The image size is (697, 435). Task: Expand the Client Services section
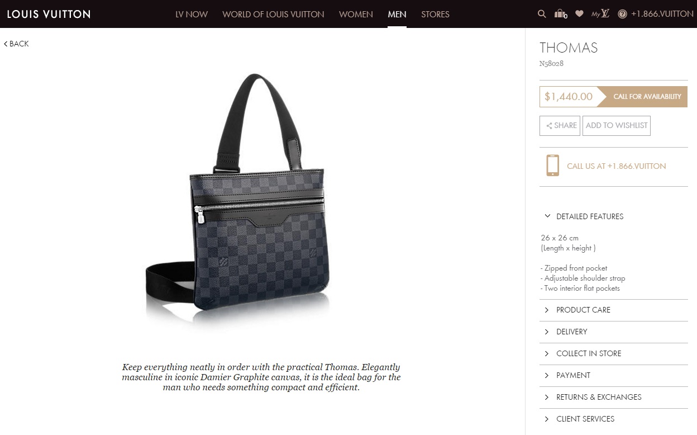pyautogui.click(x=613, y=419)
